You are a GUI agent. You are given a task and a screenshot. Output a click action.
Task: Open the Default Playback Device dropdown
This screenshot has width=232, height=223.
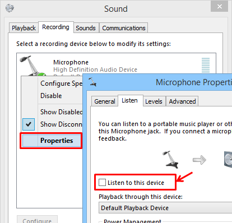(165, 208)
